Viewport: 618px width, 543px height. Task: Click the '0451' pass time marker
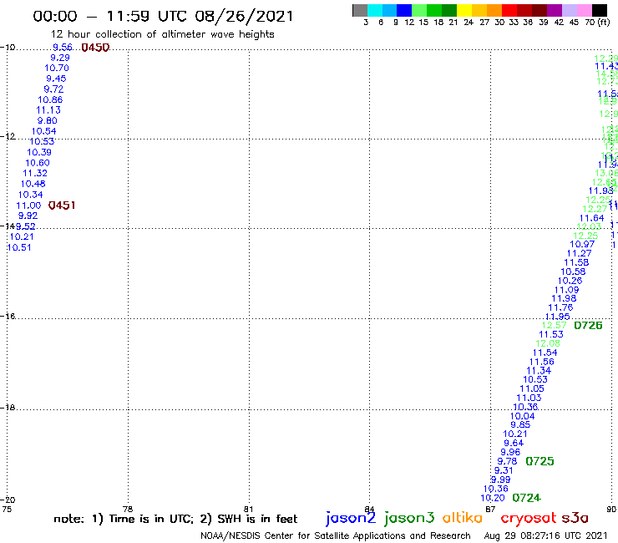(x=62, y=205)
